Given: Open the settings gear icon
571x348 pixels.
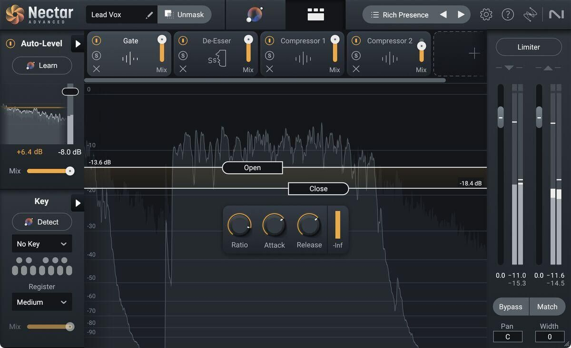Looking at the screenshot, I should pyautogui.click(x=486, y=15).
